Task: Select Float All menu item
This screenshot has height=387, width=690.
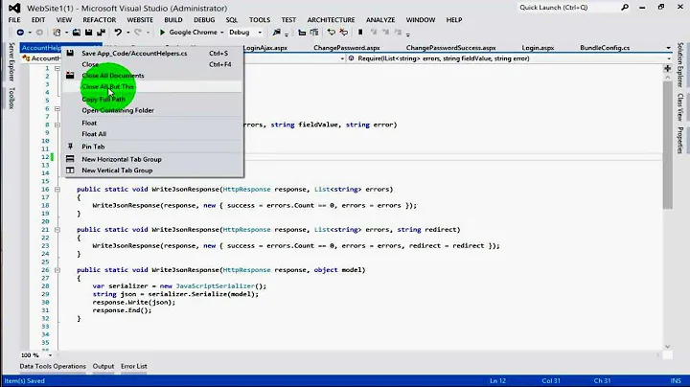Action: coord(152,134)
